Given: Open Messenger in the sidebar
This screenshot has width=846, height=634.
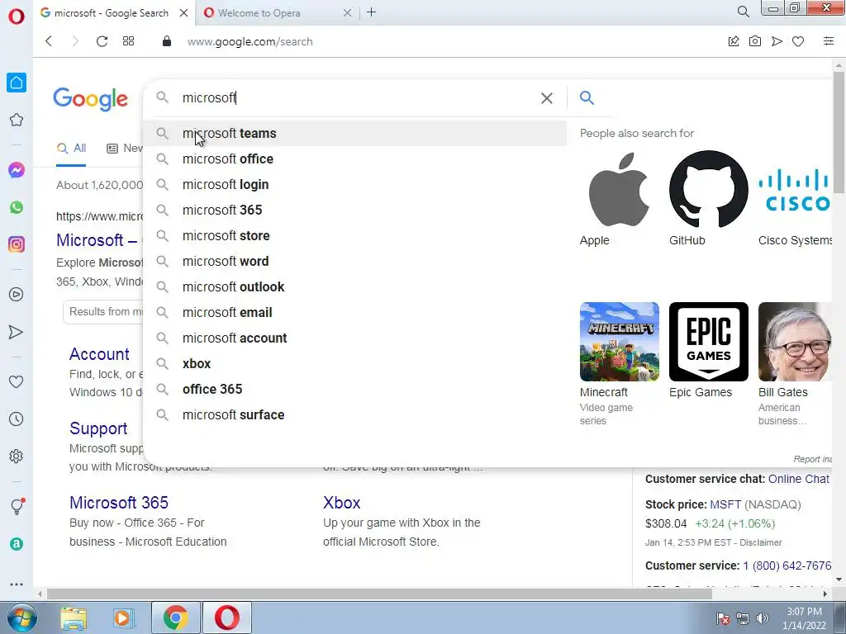Looking at the screenshot, I should tap(17, 170).
